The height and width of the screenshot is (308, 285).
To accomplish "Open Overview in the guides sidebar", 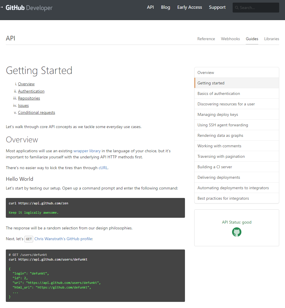I will (236, 72).
